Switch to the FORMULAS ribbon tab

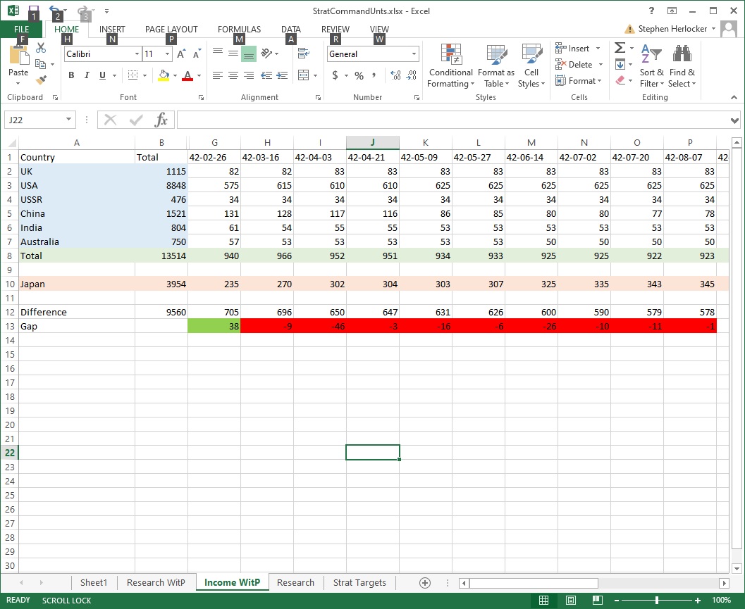239,30
